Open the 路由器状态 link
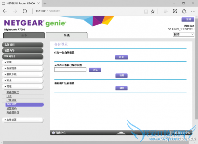The width and height of the screenshot is (198, 144). pyautogui.click(x=13, y=92)
